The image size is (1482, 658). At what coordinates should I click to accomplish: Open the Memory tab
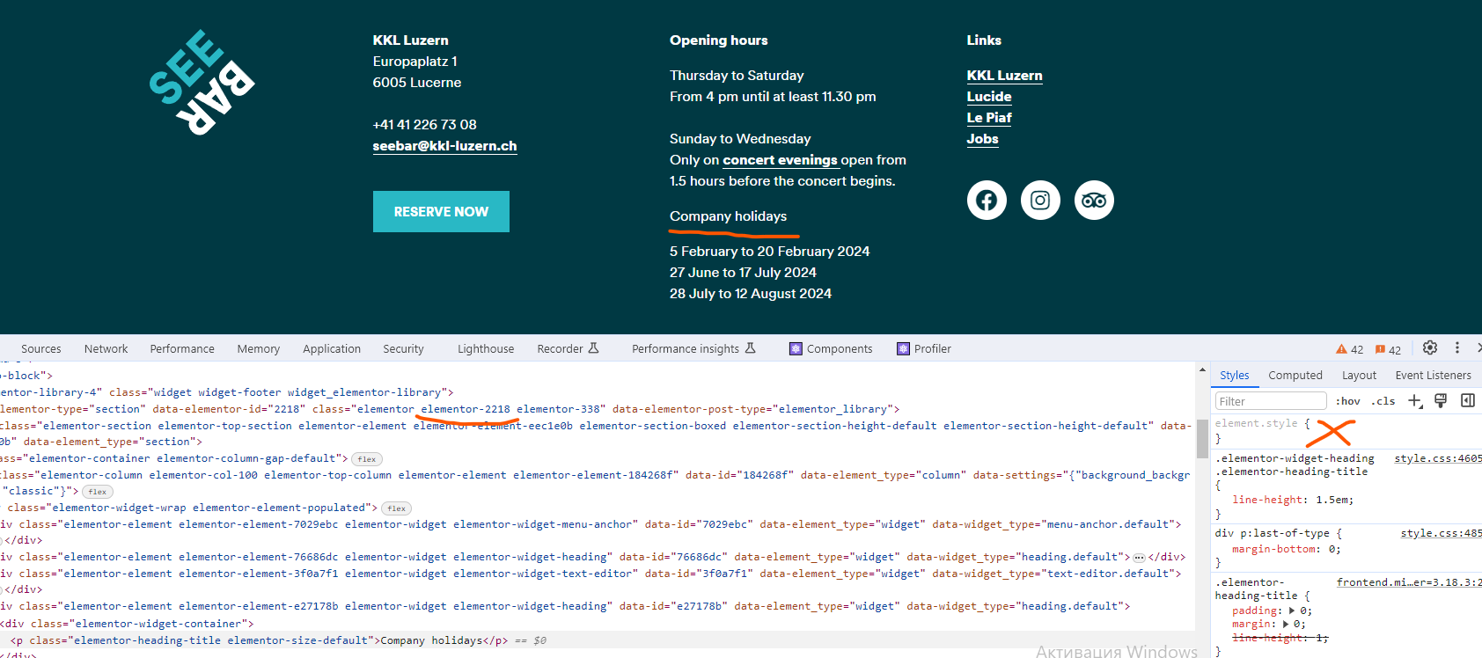259,348
